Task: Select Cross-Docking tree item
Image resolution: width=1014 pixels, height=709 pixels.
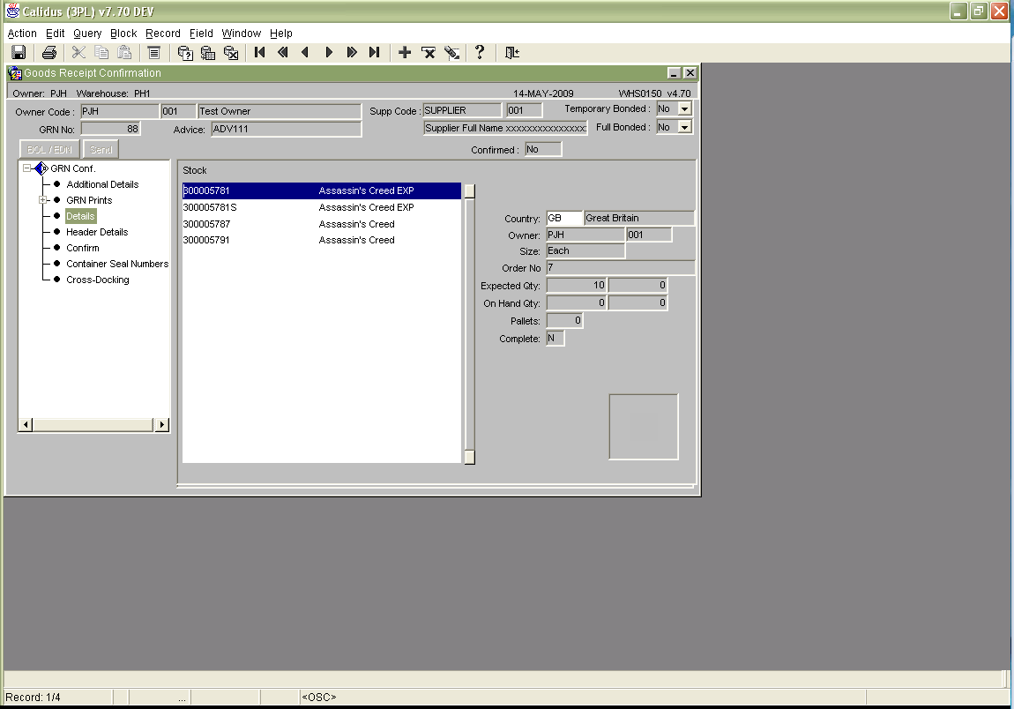Action: click(x=98, y=280)
